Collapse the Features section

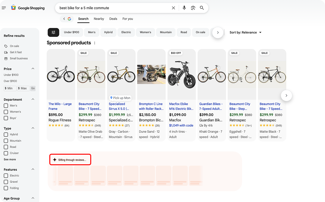point(33,169)
